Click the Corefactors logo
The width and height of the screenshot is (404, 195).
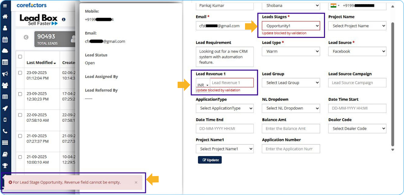tap(32, 5)
